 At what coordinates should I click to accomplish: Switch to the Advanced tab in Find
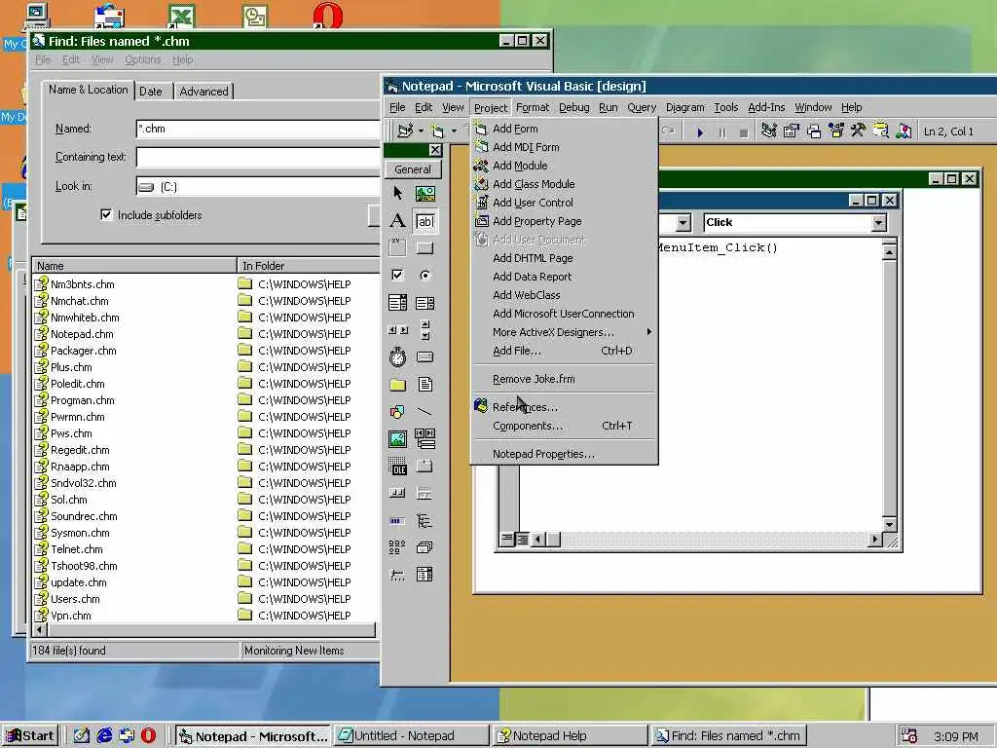[x=204, y=92]
